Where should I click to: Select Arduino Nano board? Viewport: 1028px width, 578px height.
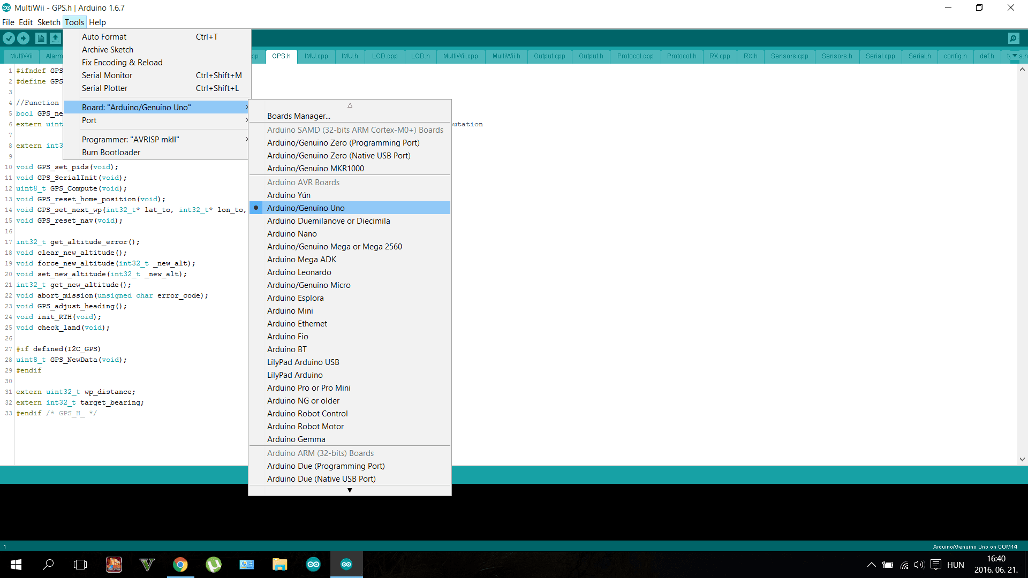[292, 234]
